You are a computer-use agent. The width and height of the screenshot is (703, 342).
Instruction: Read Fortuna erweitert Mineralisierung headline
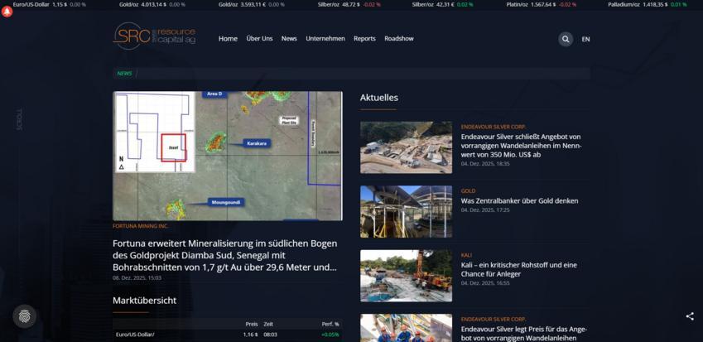coord(225,255)
